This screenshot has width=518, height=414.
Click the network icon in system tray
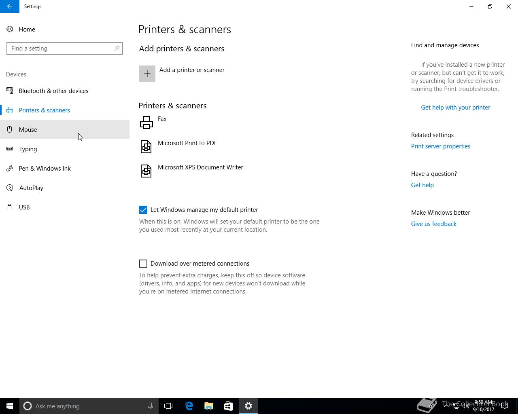pos(456,406)
